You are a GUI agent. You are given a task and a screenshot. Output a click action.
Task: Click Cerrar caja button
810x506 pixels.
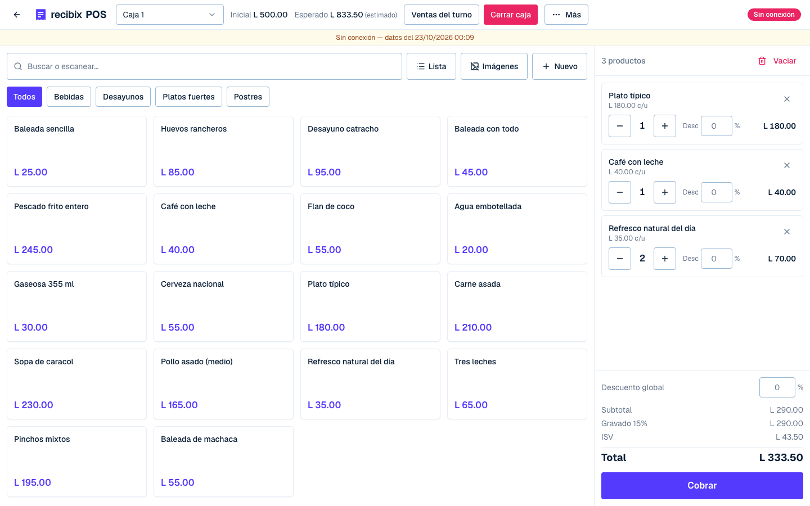511,15
